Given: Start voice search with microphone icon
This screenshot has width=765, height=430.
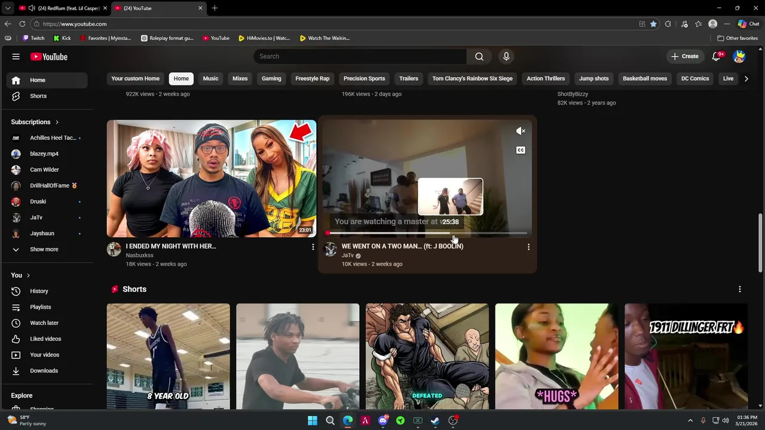Looking at the screenshot, I should [506, 56].
